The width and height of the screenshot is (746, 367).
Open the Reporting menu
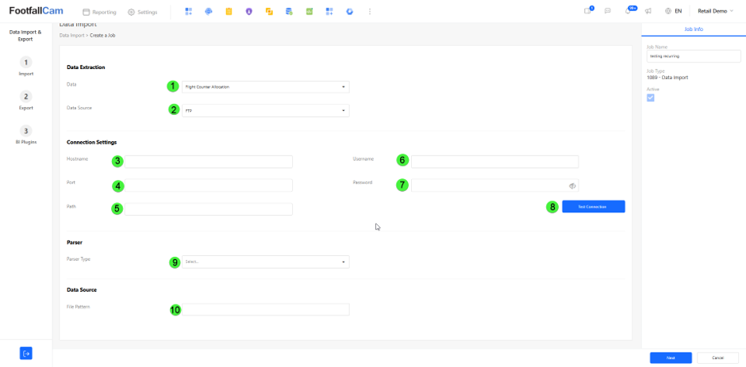(99, 12)
